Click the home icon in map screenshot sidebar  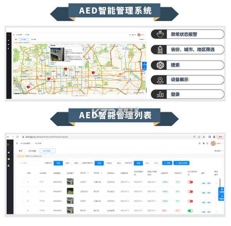tap(9, 40)
